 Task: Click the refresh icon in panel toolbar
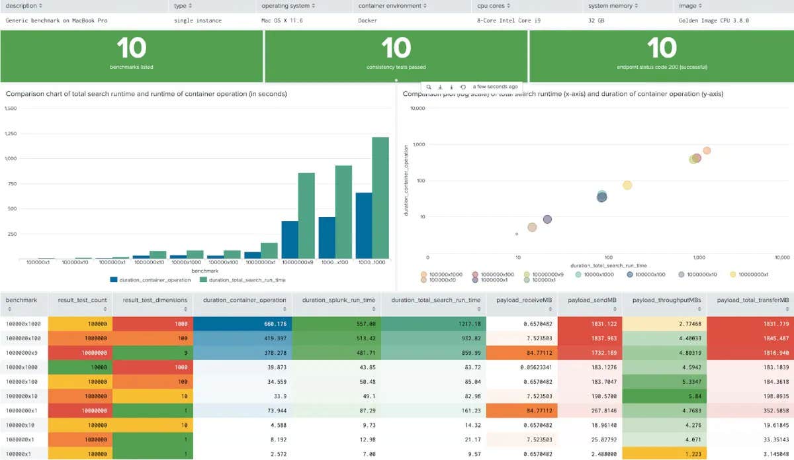(463, 87)
